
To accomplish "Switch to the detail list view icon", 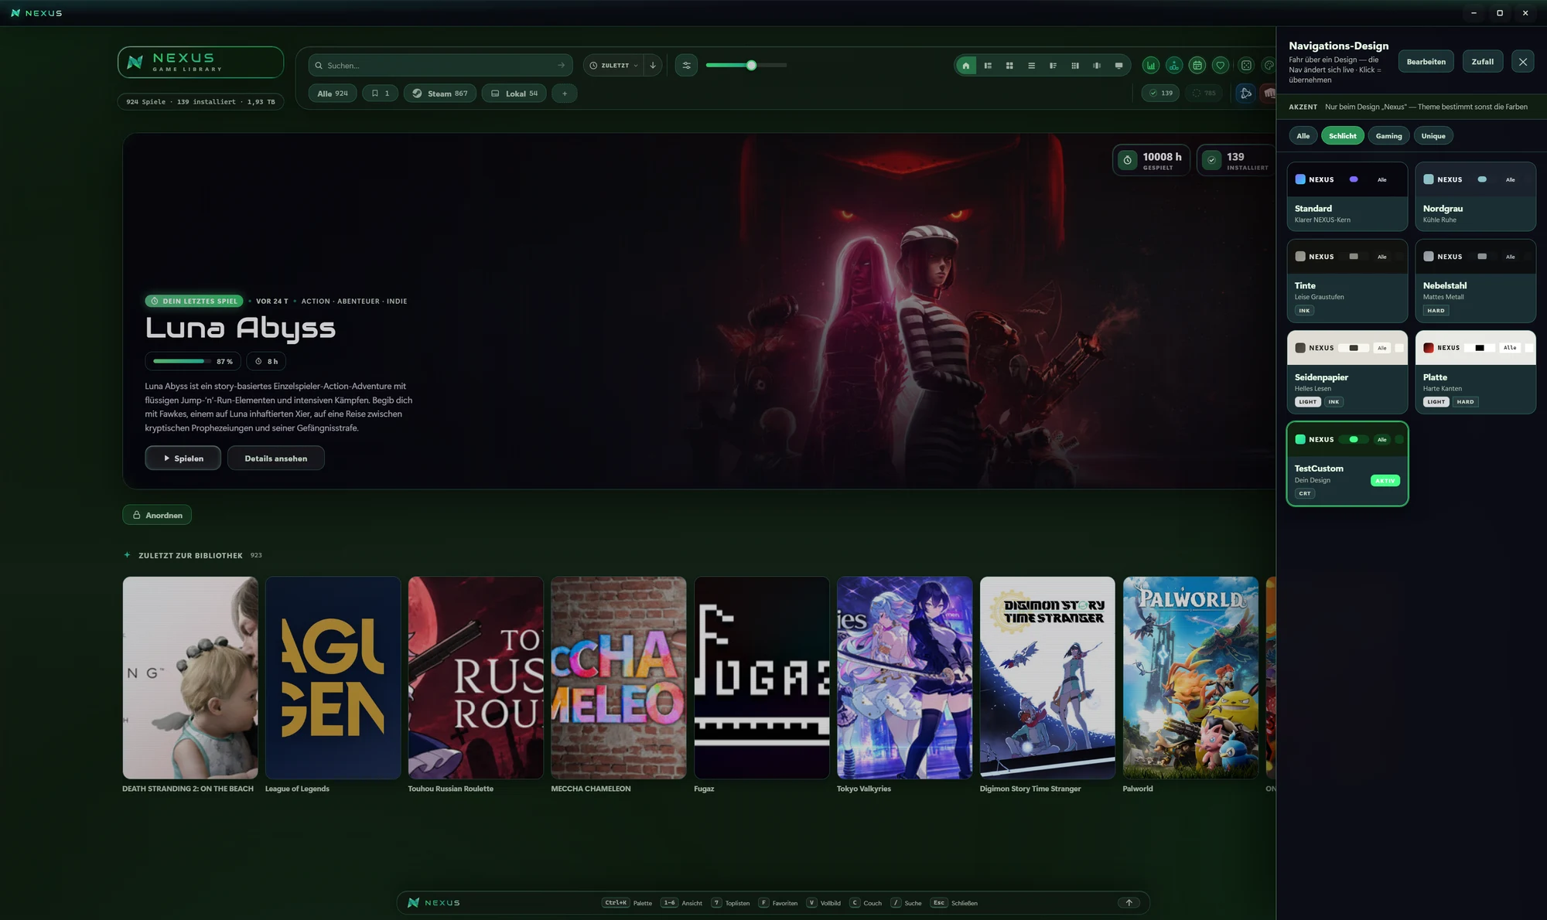I will (1053, 66).
